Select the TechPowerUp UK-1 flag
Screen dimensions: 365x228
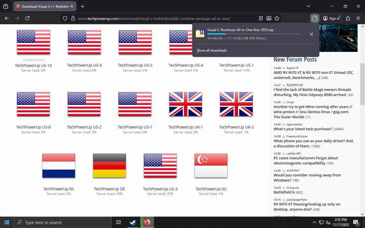(x=186, y=104)
